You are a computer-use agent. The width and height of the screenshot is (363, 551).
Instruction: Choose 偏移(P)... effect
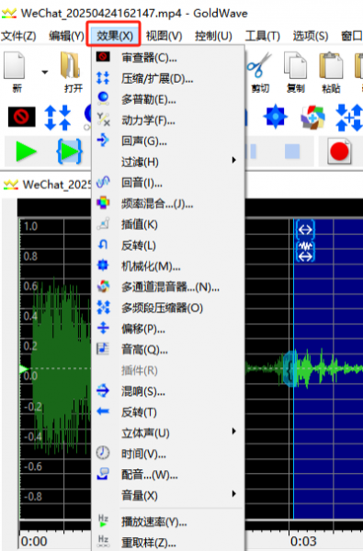168,329
